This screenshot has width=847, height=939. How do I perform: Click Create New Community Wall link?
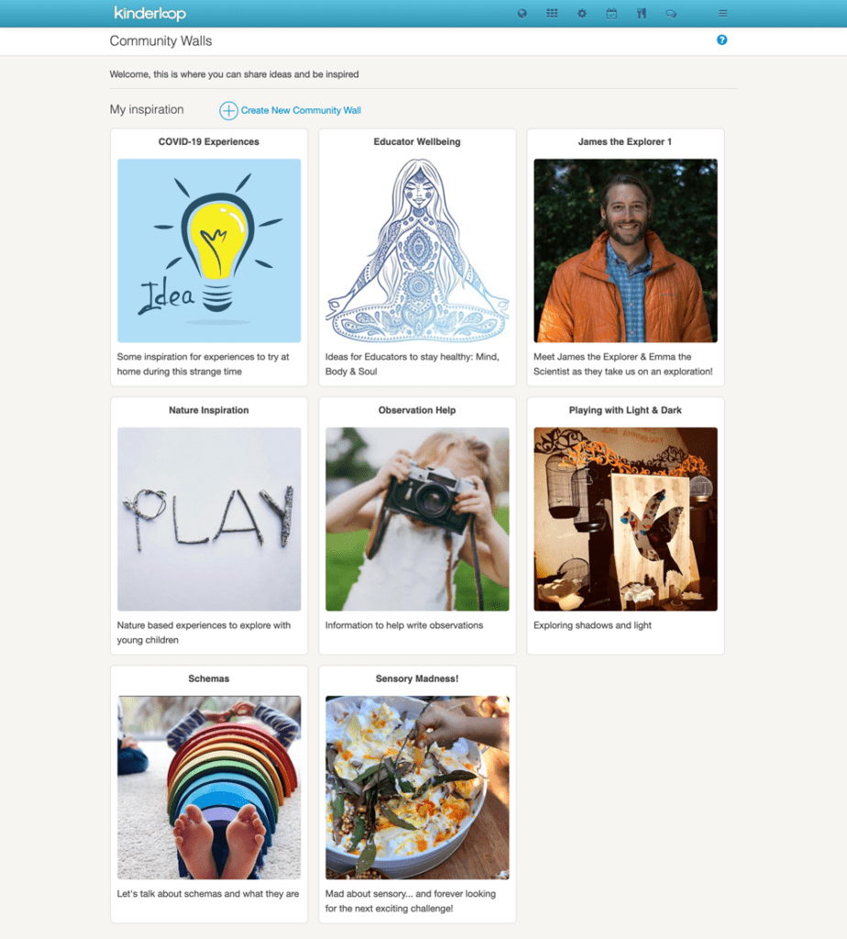pyautogui.click(x=301, y=110)
